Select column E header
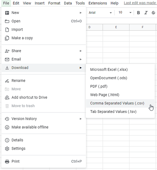 pyautogui.click(x=116, y=27)
